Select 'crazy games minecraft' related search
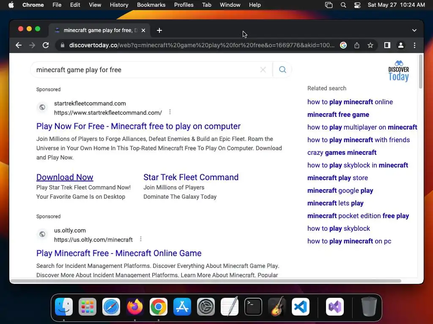Viewport: 433px width, 324px height. pyautogui.click(x=342, y=153)
